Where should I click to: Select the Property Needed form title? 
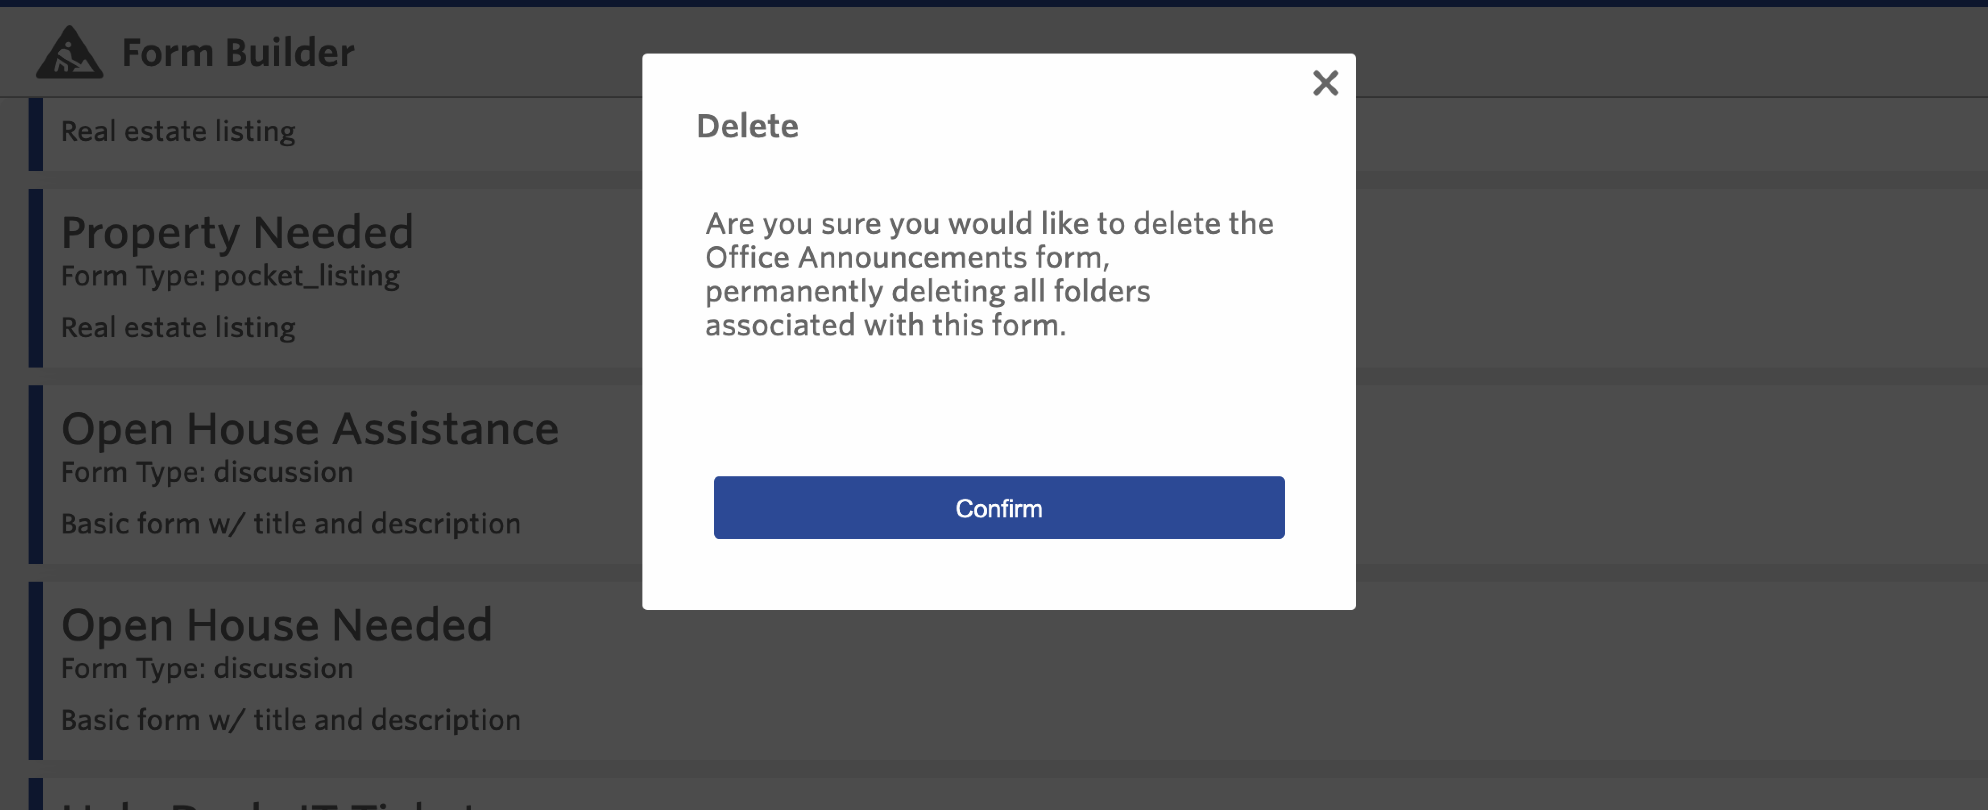[x=237, y=231]
